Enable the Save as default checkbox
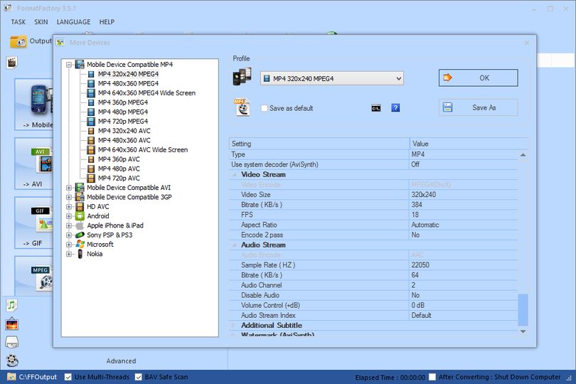 [264, 108]
